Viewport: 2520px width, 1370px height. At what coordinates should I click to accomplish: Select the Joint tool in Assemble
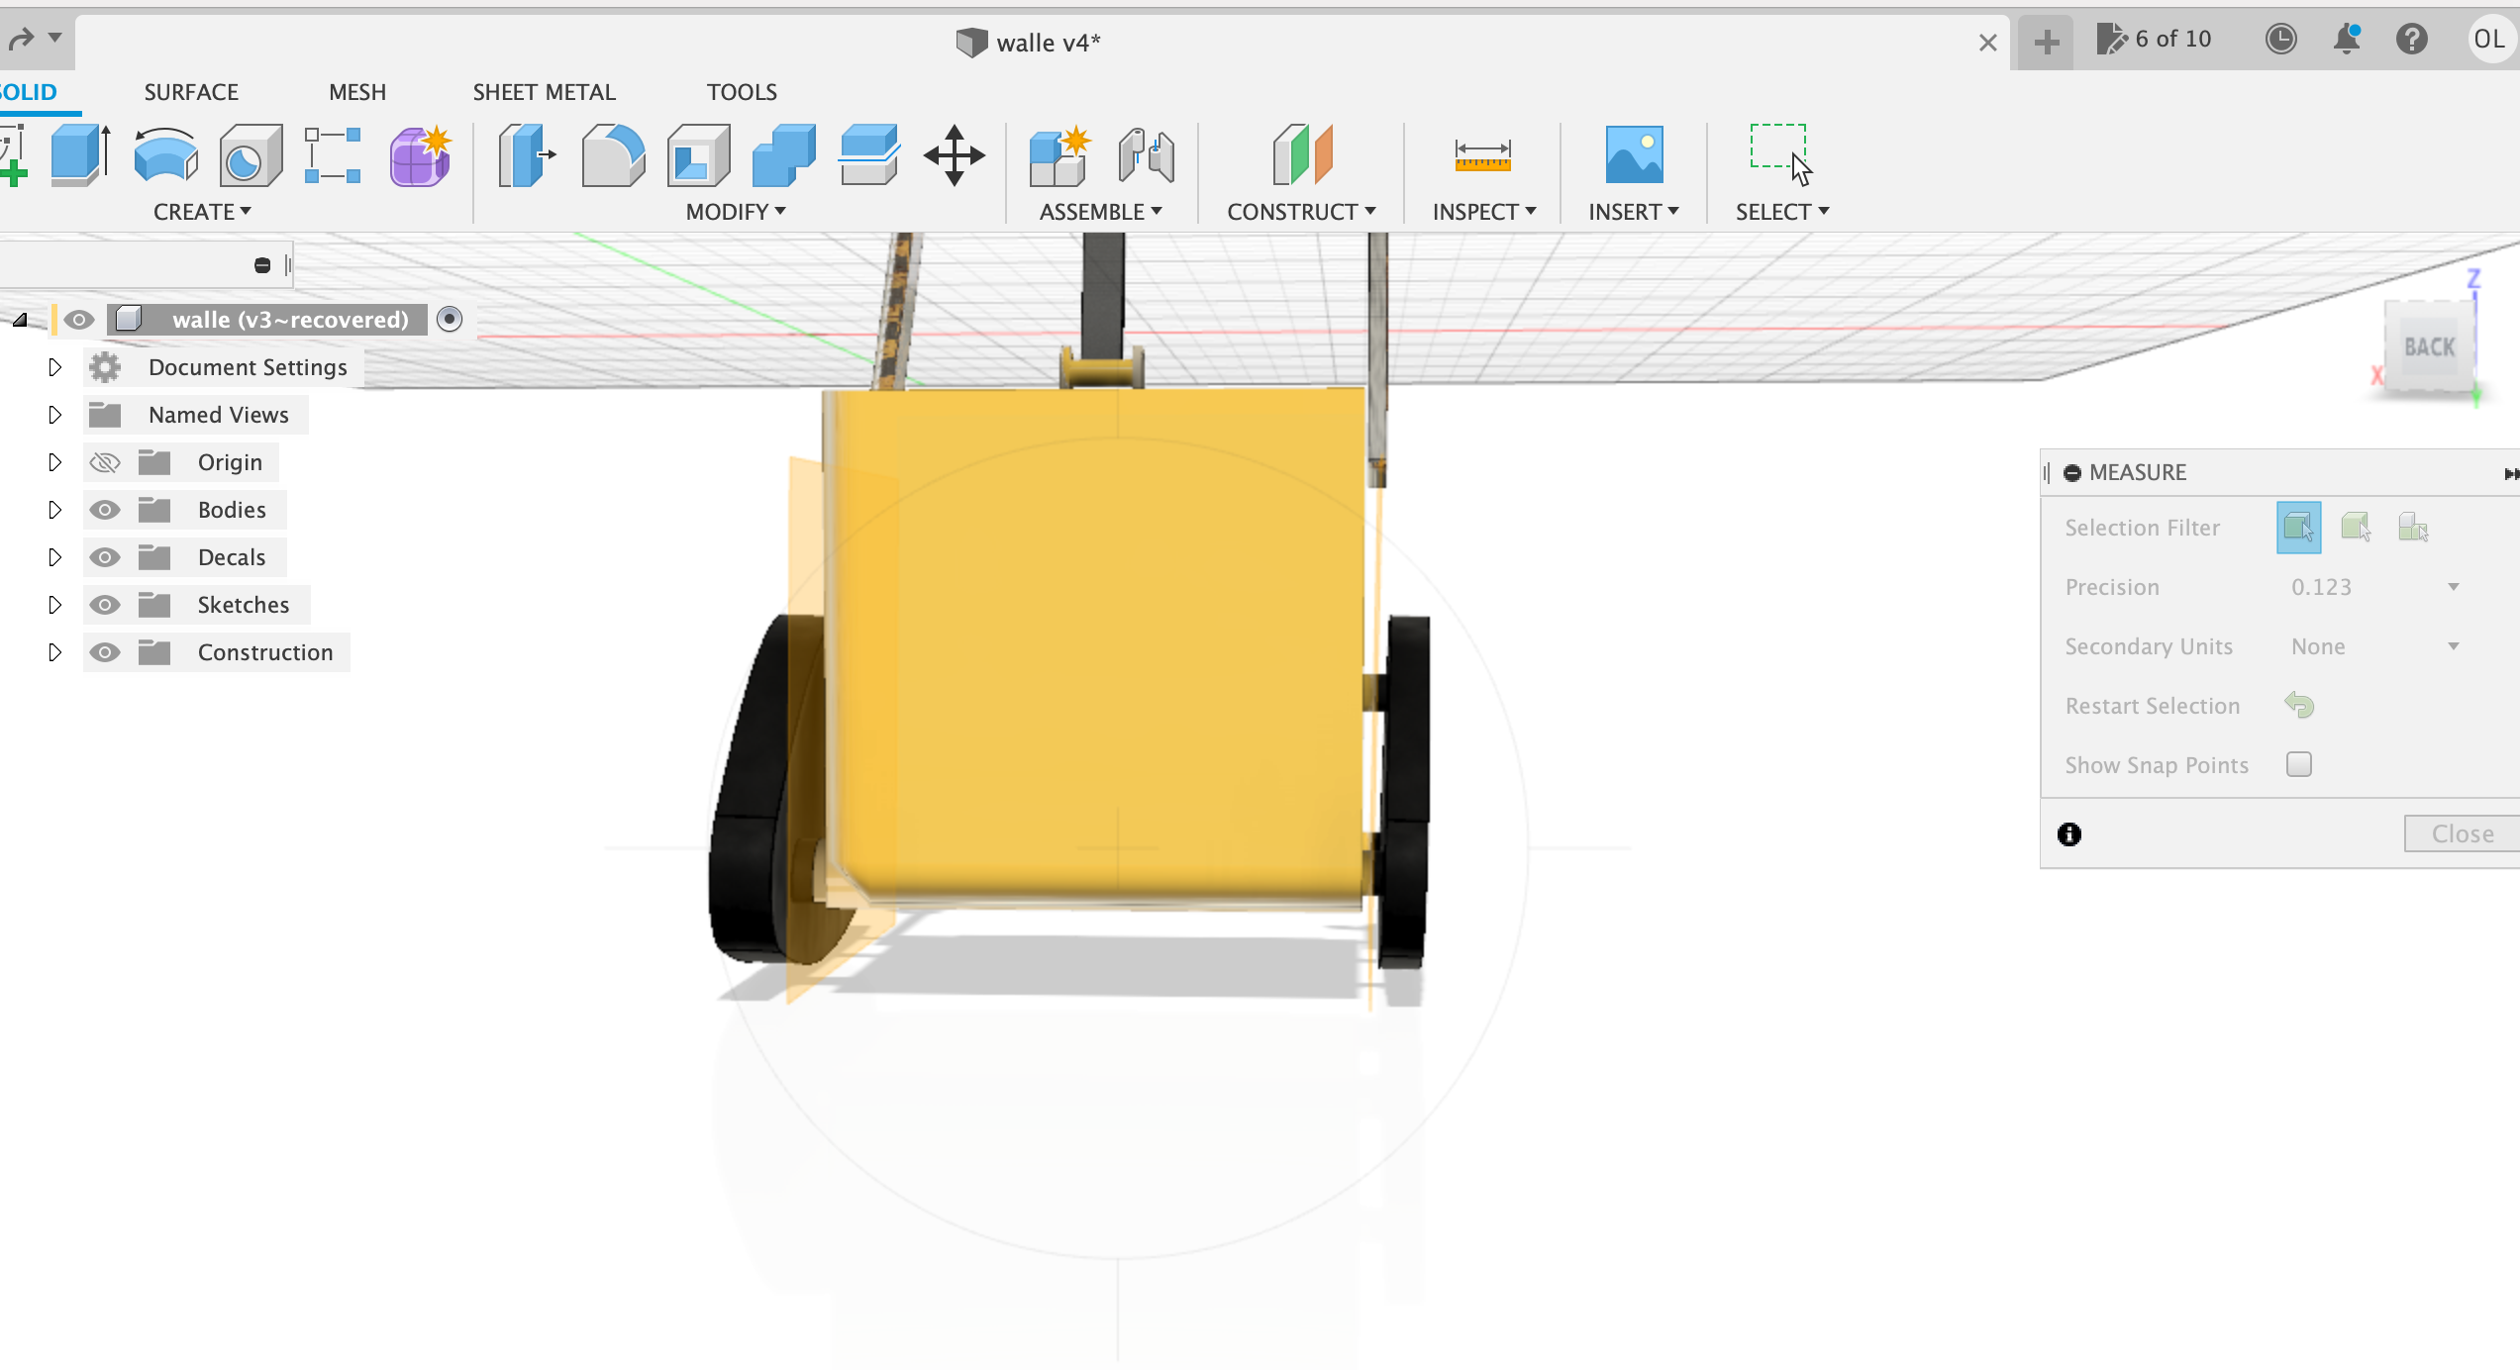click(x=1147, y=155)
